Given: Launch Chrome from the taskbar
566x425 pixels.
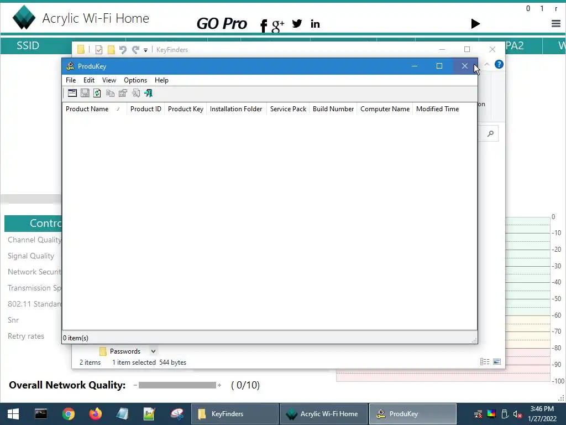Looking at the screenshot, I should pos(68,414).
